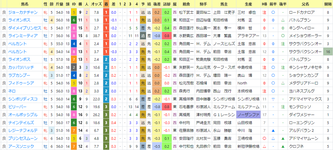This screenshot has height=150, width=333.
Task: Click the HB column header
Action: tap(265, 4)
